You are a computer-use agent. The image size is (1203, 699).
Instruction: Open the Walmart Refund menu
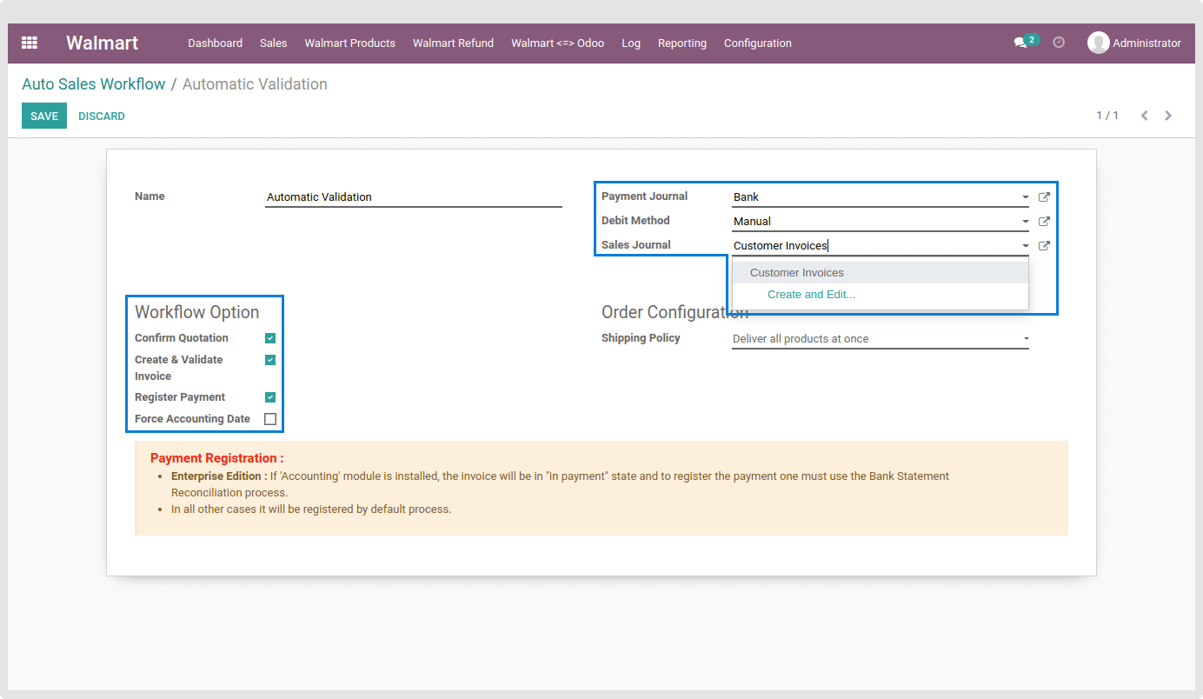pos(453,43)
